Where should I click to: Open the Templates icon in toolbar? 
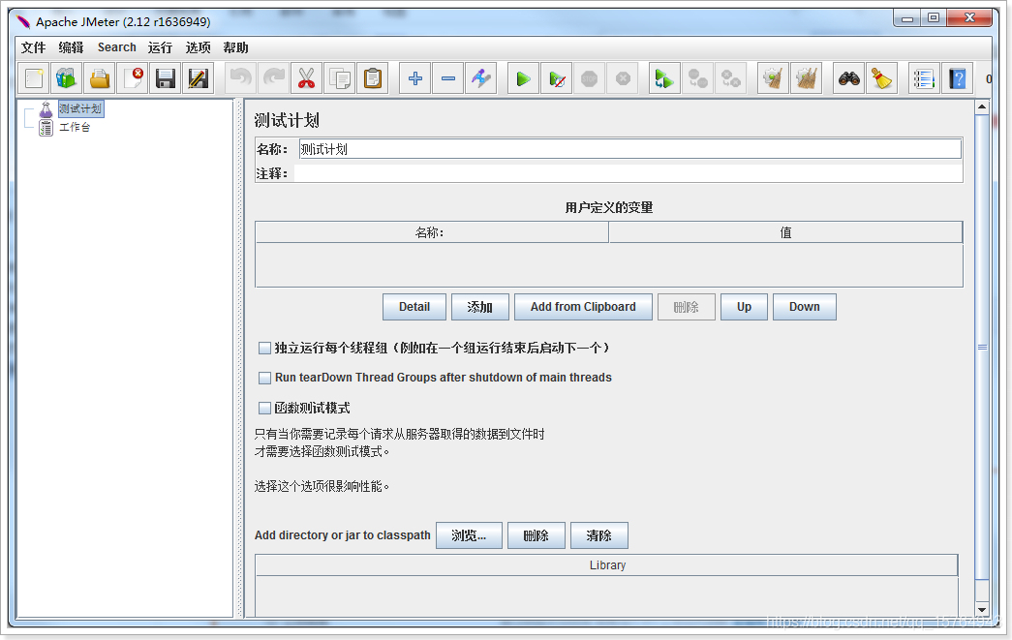coord(66,78)
